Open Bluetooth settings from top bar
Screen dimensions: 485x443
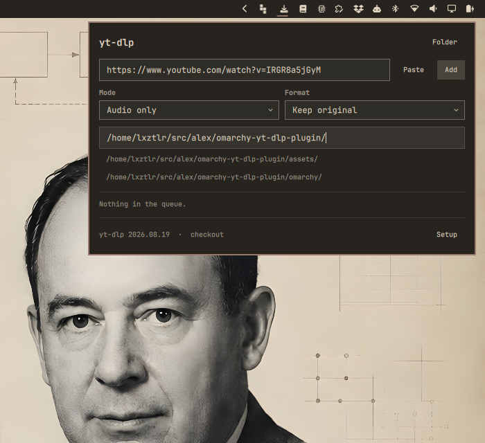coord(396,8)
